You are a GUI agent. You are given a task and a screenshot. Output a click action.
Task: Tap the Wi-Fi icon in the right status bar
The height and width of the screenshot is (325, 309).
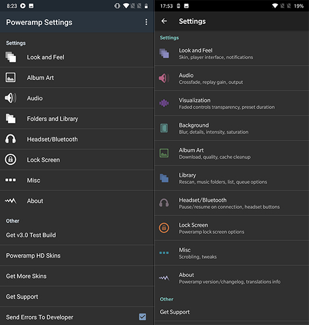click(x=275, y=6)
